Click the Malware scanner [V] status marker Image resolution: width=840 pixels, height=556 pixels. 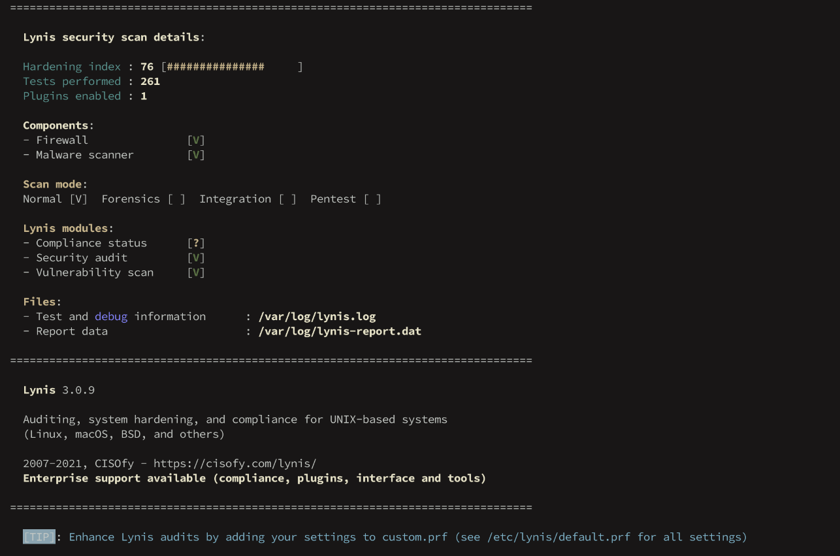(196, 155)
